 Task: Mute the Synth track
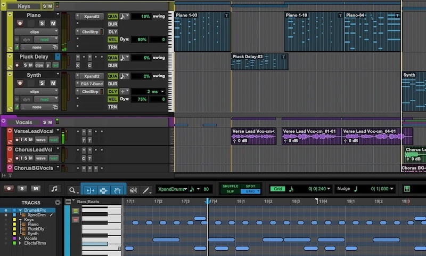(53, 83)
